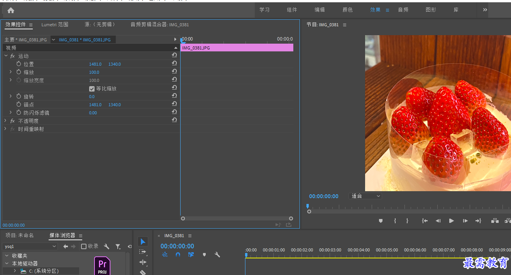Viewport: 511px width, 275px height.
Task: Switch to the 颜色 workspace
Action: [x=347, y=10]
